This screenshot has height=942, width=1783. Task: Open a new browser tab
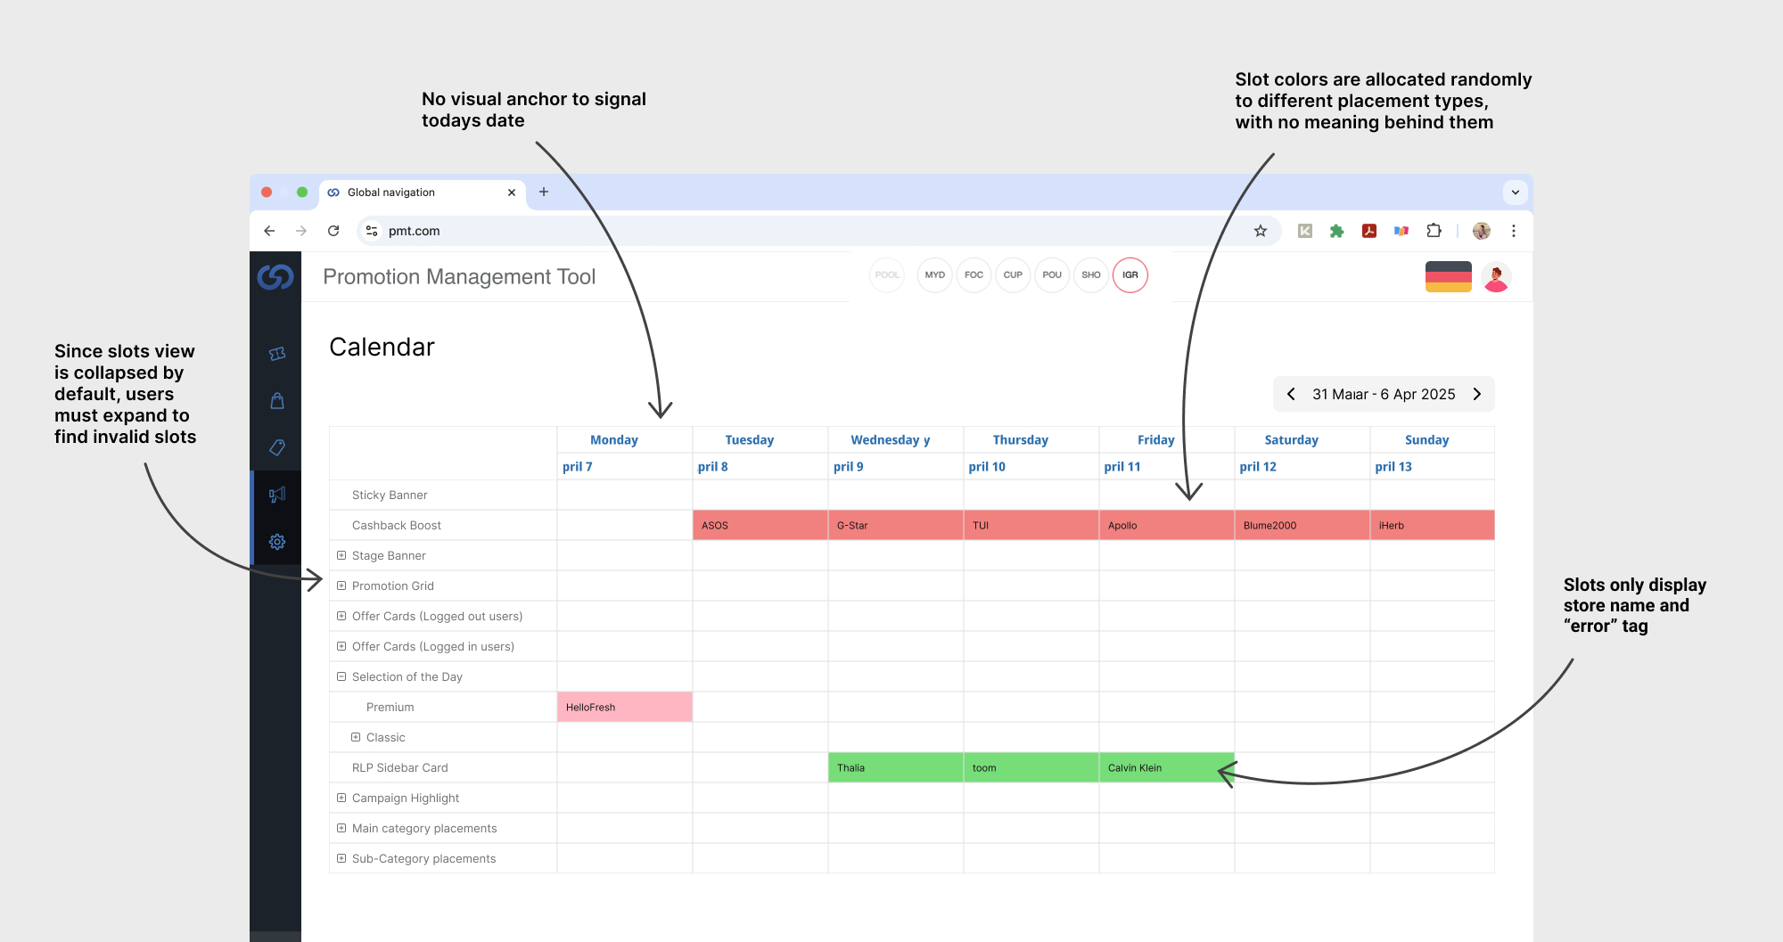coord(544,192)
